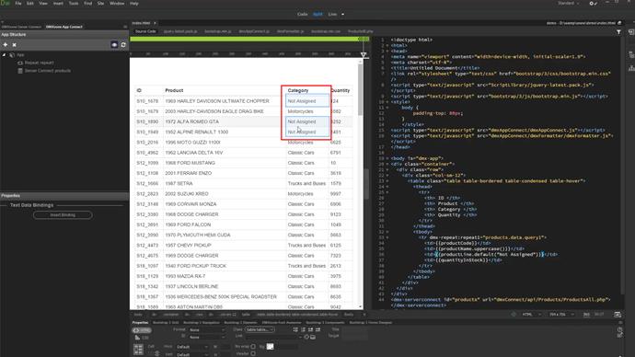Open the Insert menu
Screen dimensions: 635x357
pos(58,4)
